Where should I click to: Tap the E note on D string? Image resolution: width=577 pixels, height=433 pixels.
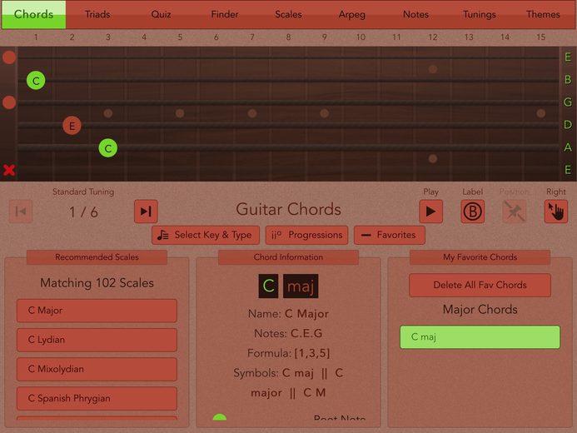point(72,126)
